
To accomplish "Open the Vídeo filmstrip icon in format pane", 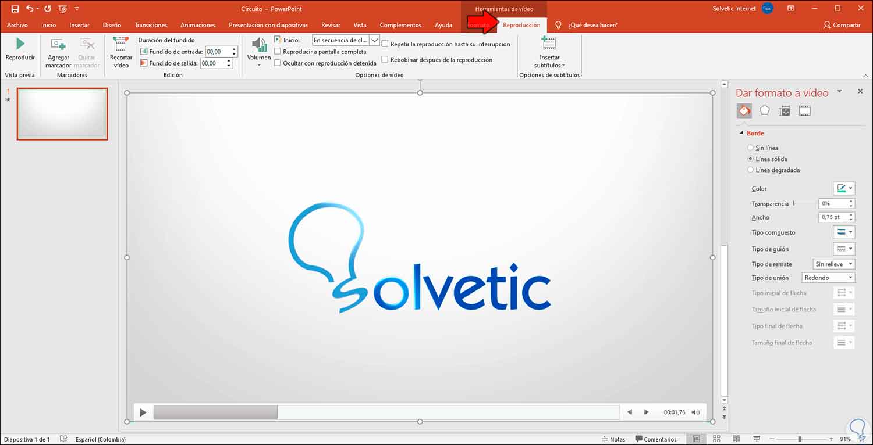I will (805, 111).
